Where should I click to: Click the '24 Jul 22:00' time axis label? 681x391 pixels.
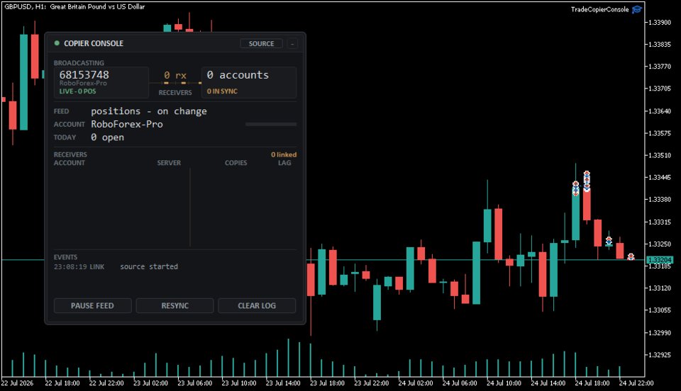(x=636, y=383)
